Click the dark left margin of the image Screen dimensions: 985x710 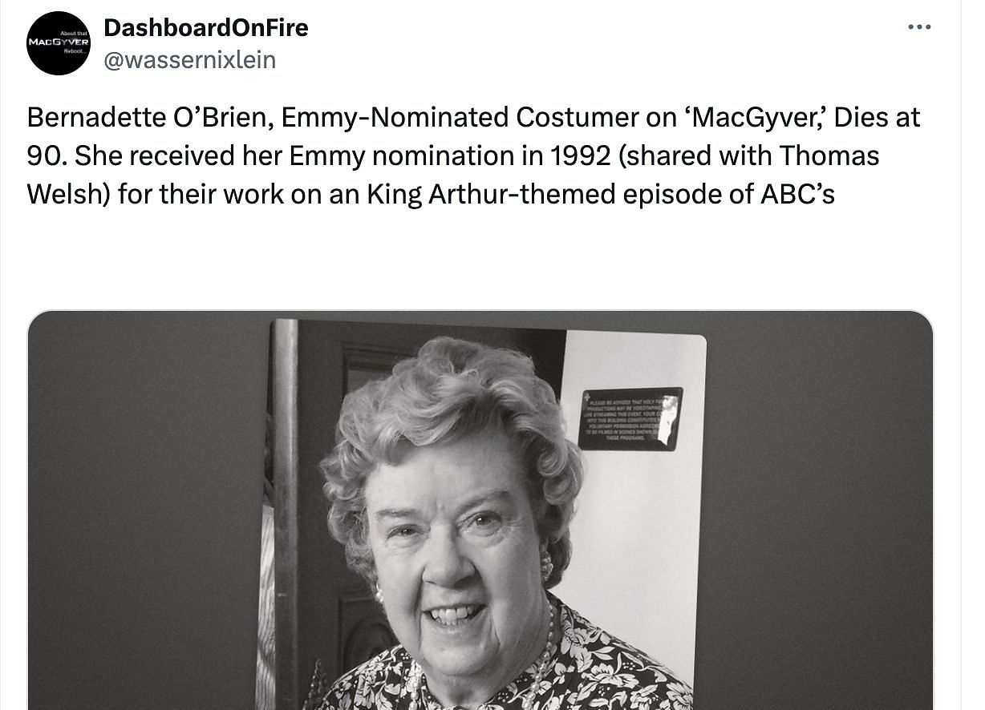tap(144, 513)
